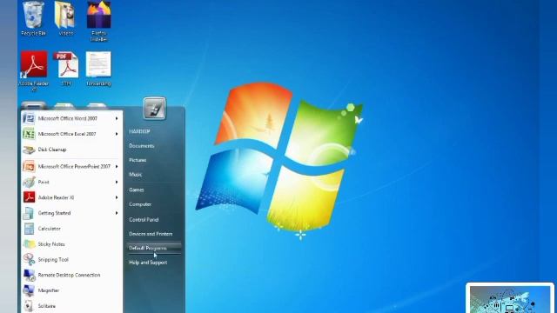Open Computer from the Start menu
Image resolution: width=557 pixels, height=313 pixels.
tap(140, 204)
